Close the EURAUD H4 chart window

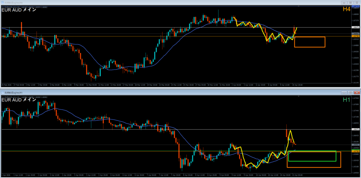[x=356, y=2]
